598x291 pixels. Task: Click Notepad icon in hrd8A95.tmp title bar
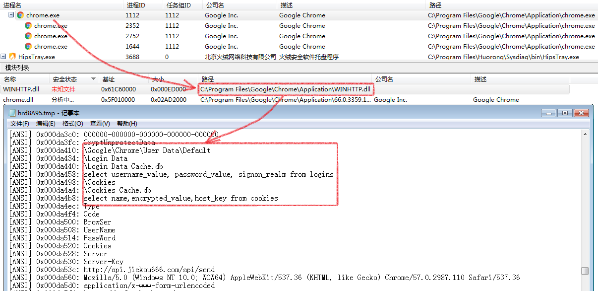tap(12, 113)
